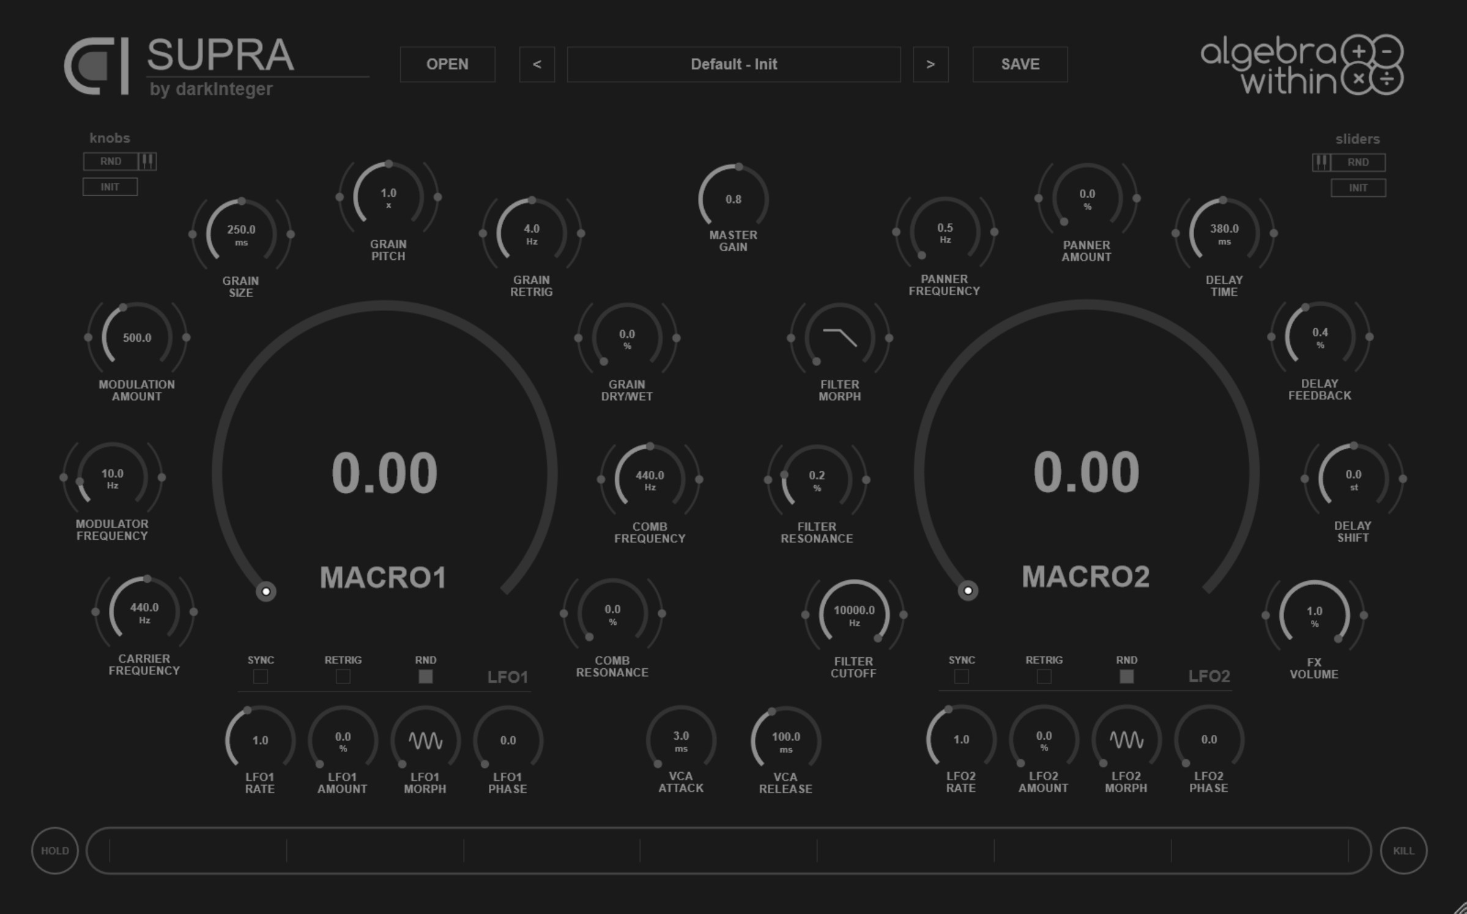
Task: Click the algebra within logo
Action: tap(1302, 65)
